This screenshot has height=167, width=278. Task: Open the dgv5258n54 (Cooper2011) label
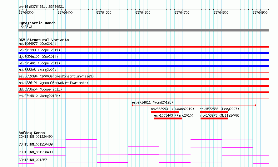pyautogui.click(x=40, y=89)
